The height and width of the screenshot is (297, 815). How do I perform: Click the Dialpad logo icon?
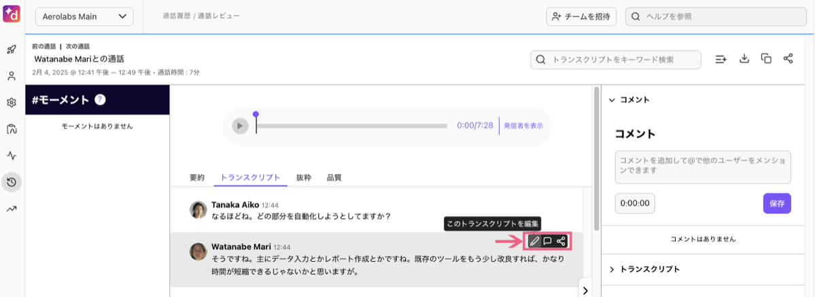[x=11, y=13]
